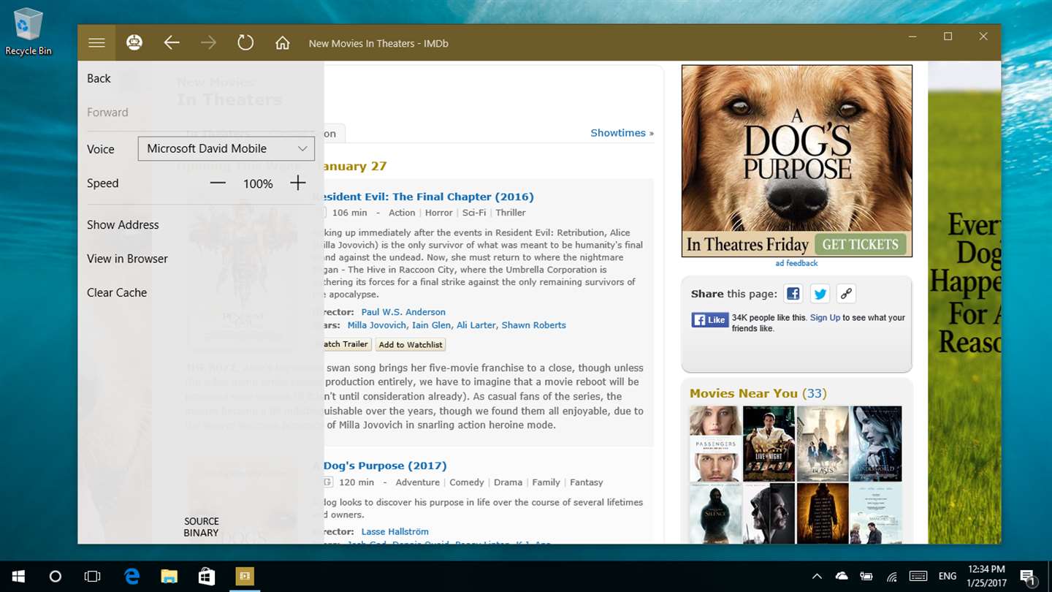
Task: Open the Voice dropdown Microsoft David Mobile
Action: point(226,148)
